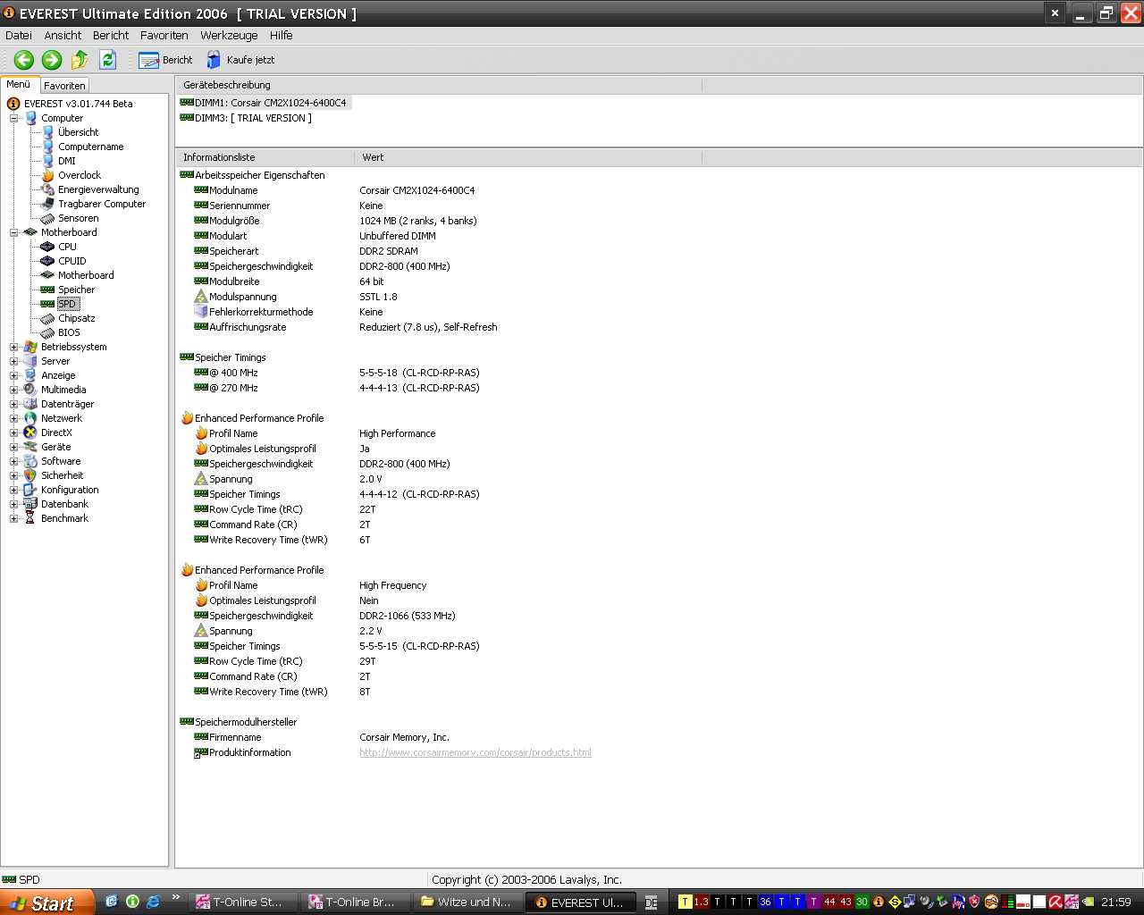Open the Datei menu
Viewport: 1144px width, 915px height.
pos(19,36)
